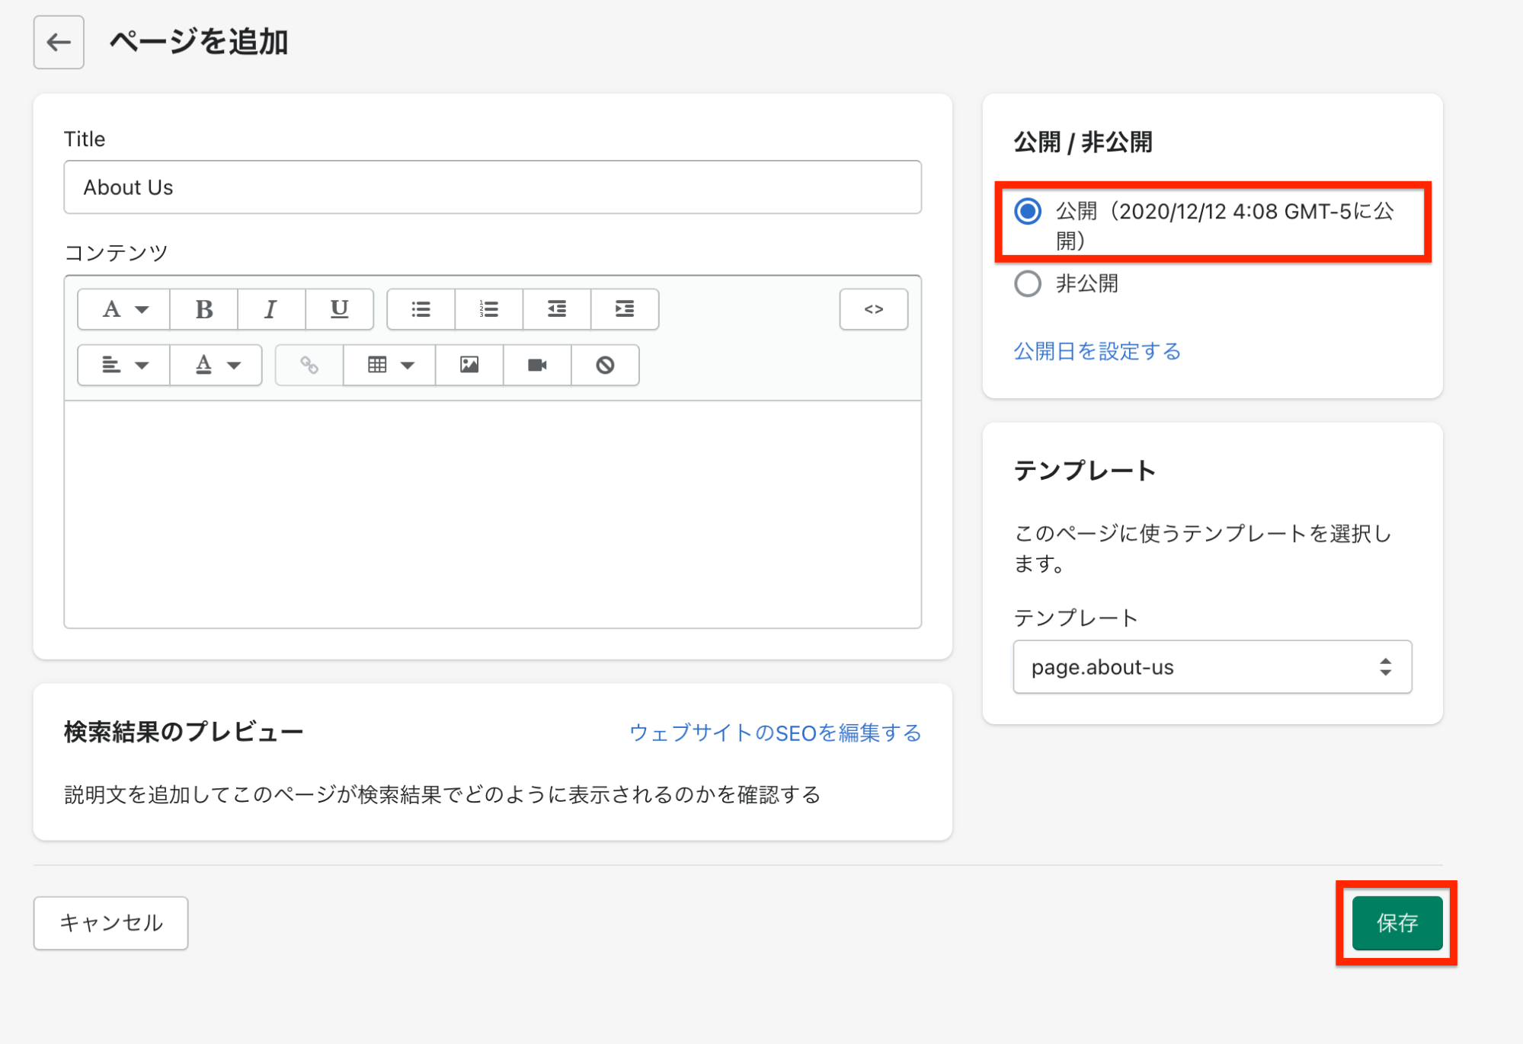1523x1044 pixels.
Task: Click the indent icon
Action: [x=625, y=309]
